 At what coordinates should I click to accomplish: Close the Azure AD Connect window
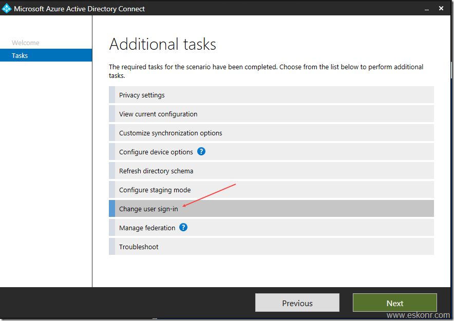[x=441, y=8]
